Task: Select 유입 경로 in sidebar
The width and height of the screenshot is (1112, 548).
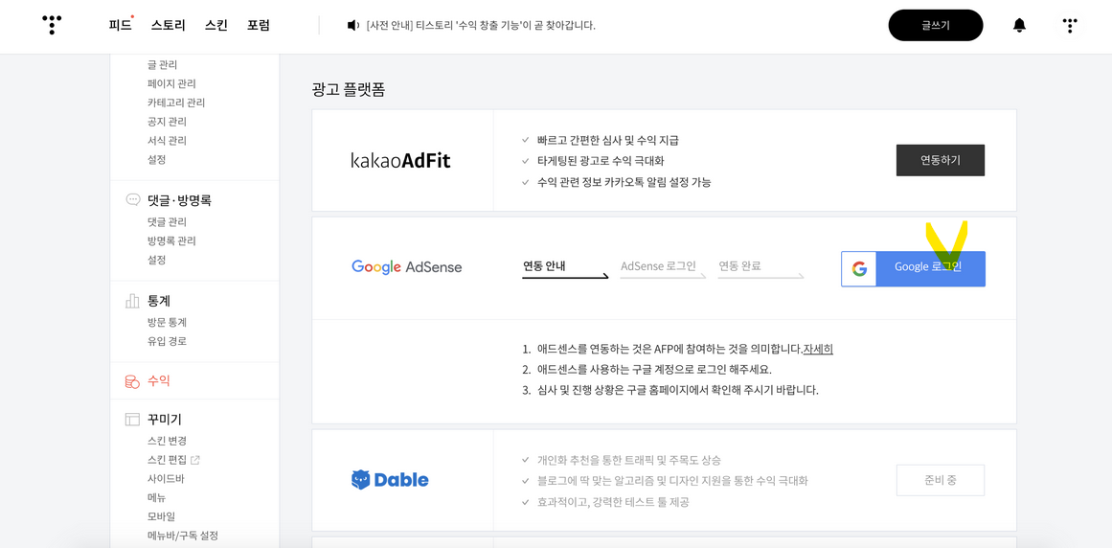Action: point(167,341)
